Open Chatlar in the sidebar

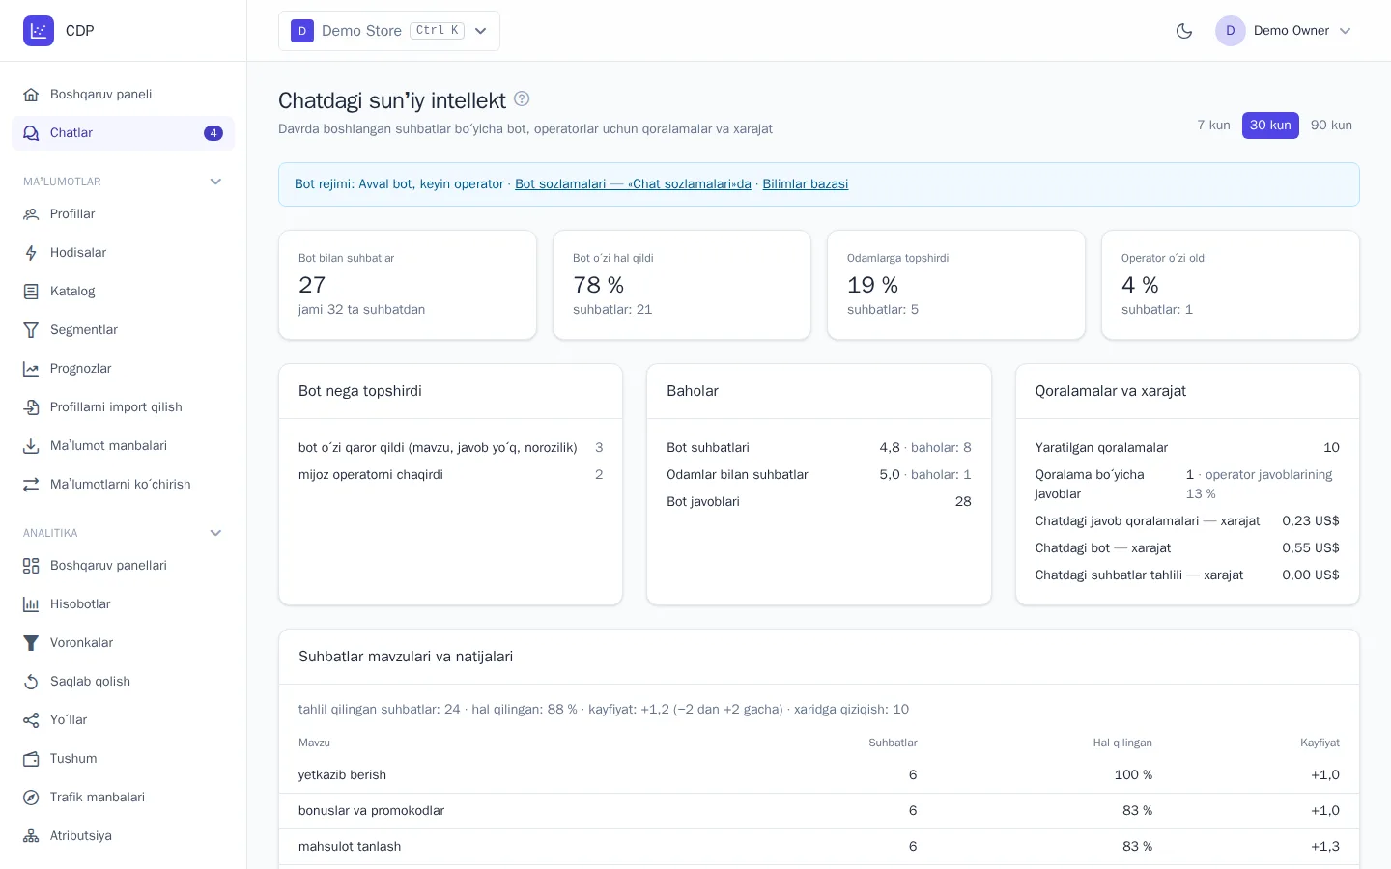tap(123, 133)
